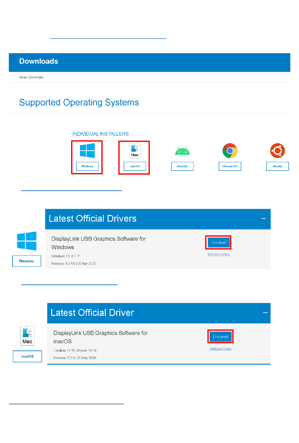Image resolution: width=299 pixels, height=443 pixels.
Task: Select the Ubuntu installer button
Action: [278, 166]
